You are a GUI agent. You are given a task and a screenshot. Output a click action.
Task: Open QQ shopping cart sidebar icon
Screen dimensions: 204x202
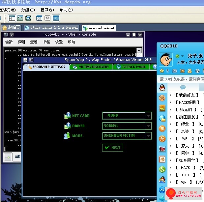162,98
